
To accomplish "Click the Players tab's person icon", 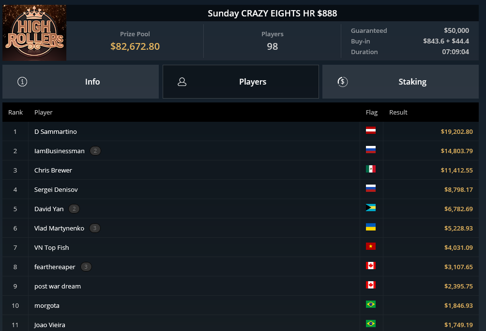I will click(x=182, y=82).
